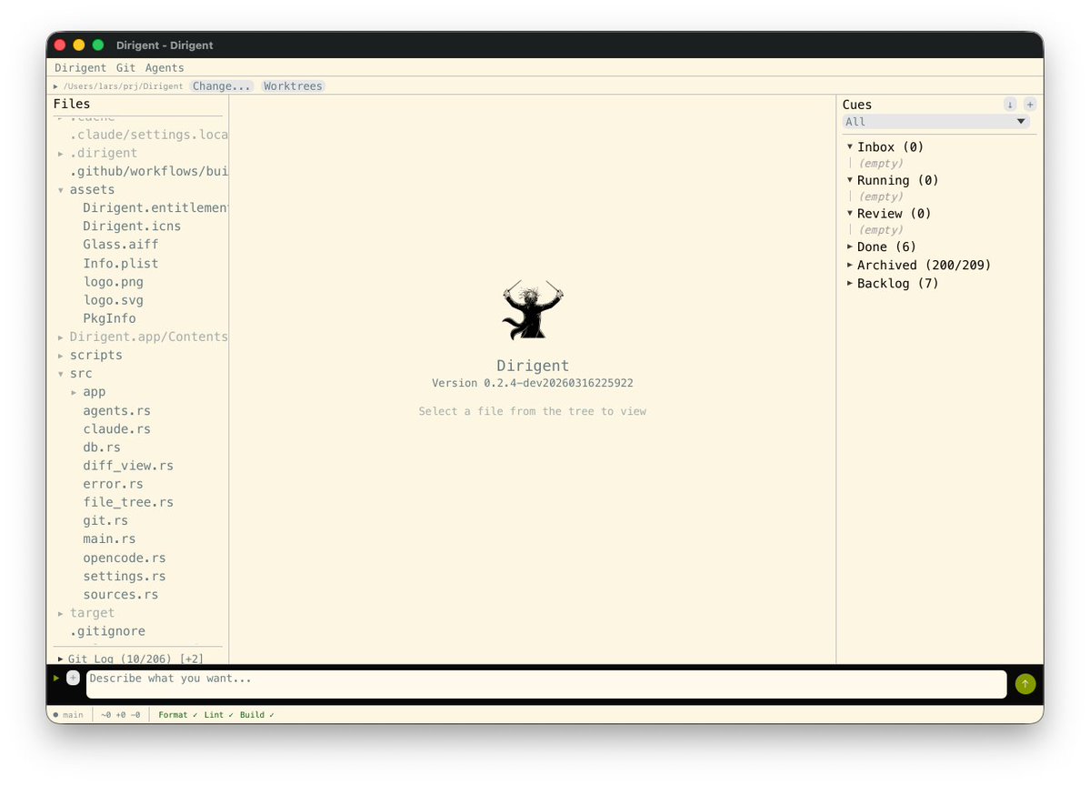Expand the scripts folder

[x=61, y=356]
